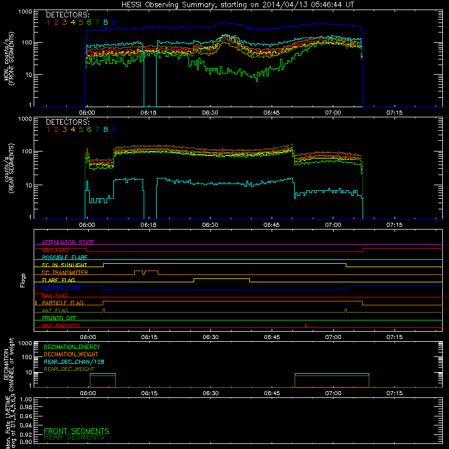Click detector 1 number in rear segments legend

coord(48,130)
